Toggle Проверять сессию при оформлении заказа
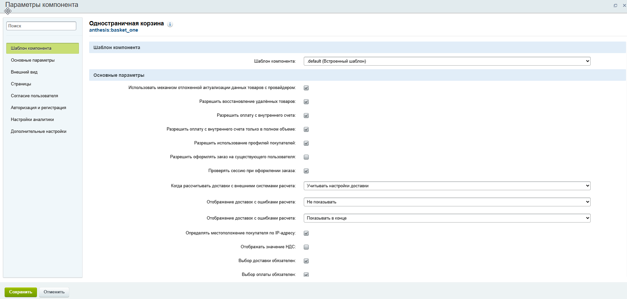Image resolution: width=627 pixels, height=299 pixels. click(x=306, y=171)
